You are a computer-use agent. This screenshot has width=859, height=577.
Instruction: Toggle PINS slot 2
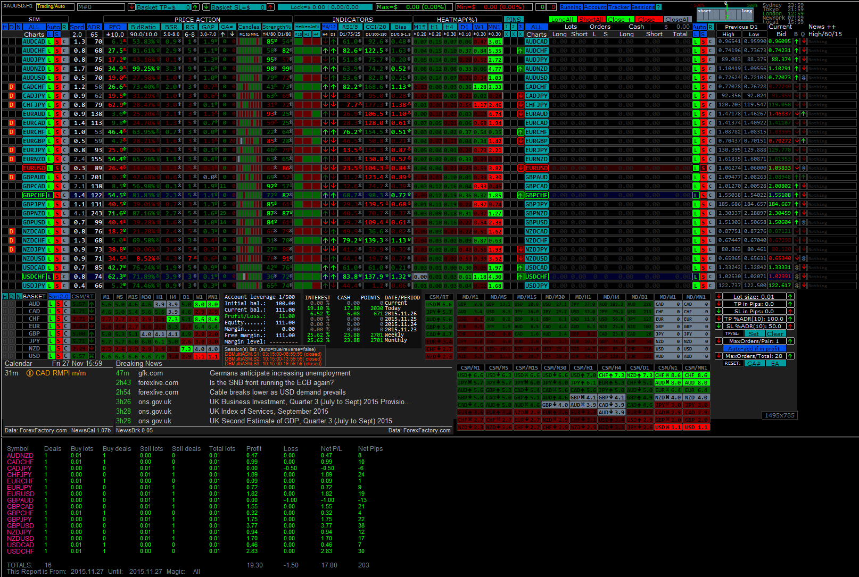[x=514, y=27]
